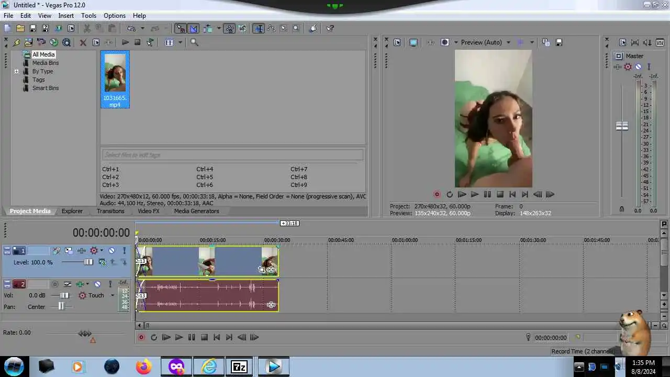Save snapshot to file in preview toolbar
The height and width of the screenshot is (377, 670).
(559, 42)
